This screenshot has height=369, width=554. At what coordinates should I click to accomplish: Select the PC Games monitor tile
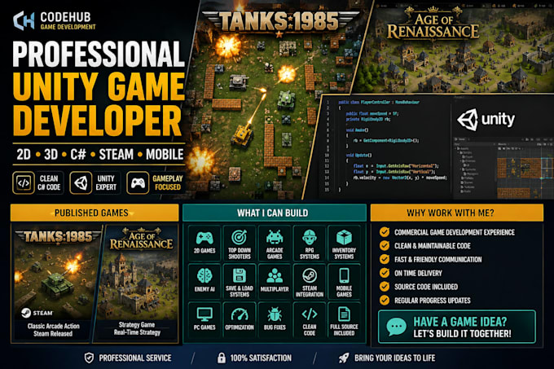click(x=204, y=319)
